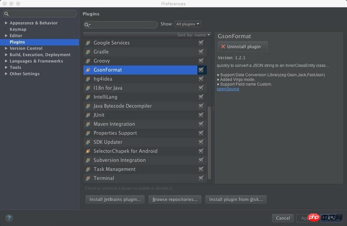Open the Show All plugins dropdown

coord(188,24)
